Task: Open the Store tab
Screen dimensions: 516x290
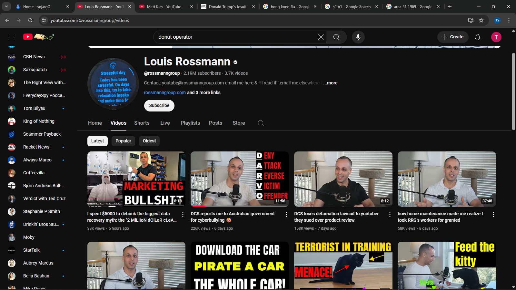Action: tap(239, 123)
